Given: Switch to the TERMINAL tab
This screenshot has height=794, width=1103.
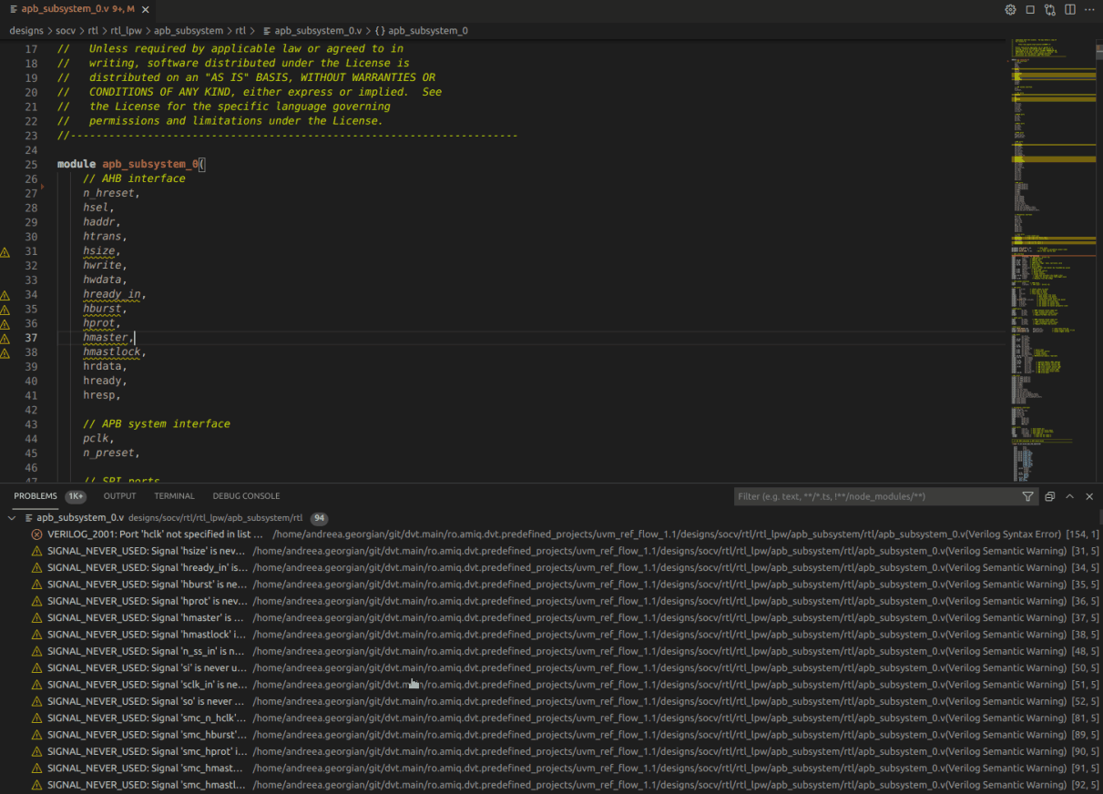Looking at the screenshot, I should coord(174,496).
